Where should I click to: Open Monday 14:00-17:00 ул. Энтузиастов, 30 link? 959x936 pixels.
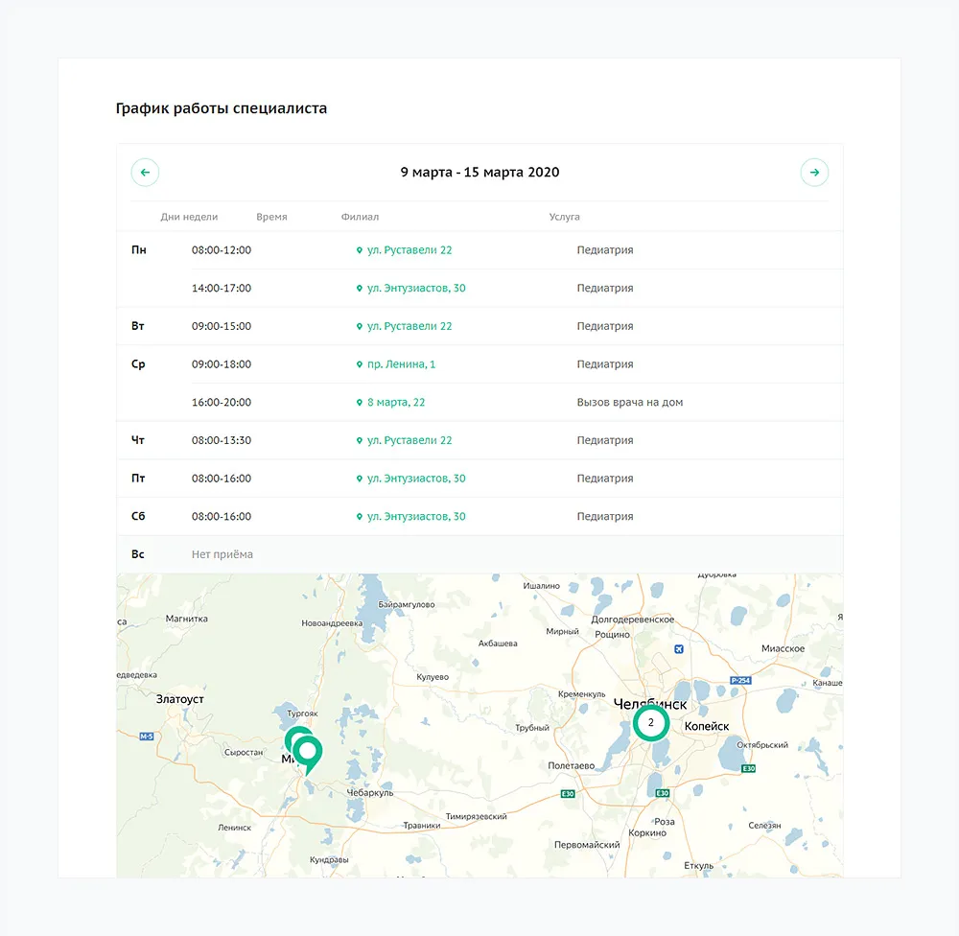[x=416, y=289]
